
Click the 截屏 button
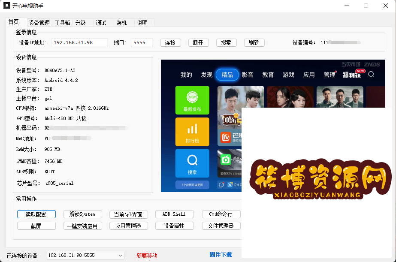36,226
